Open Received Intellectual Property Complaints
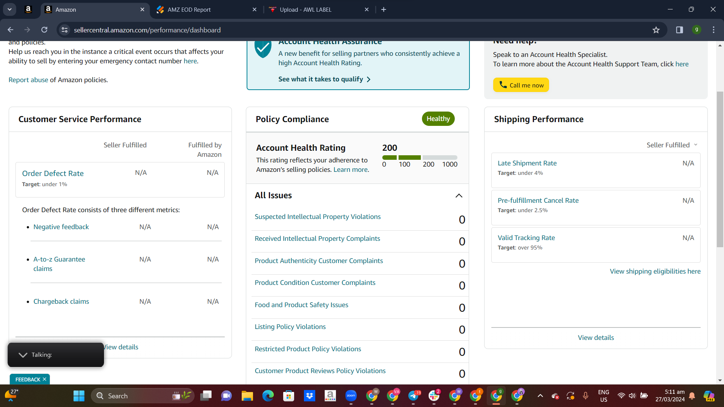The image size is (724, 407). pyautogui.click(x=317, y=239)
